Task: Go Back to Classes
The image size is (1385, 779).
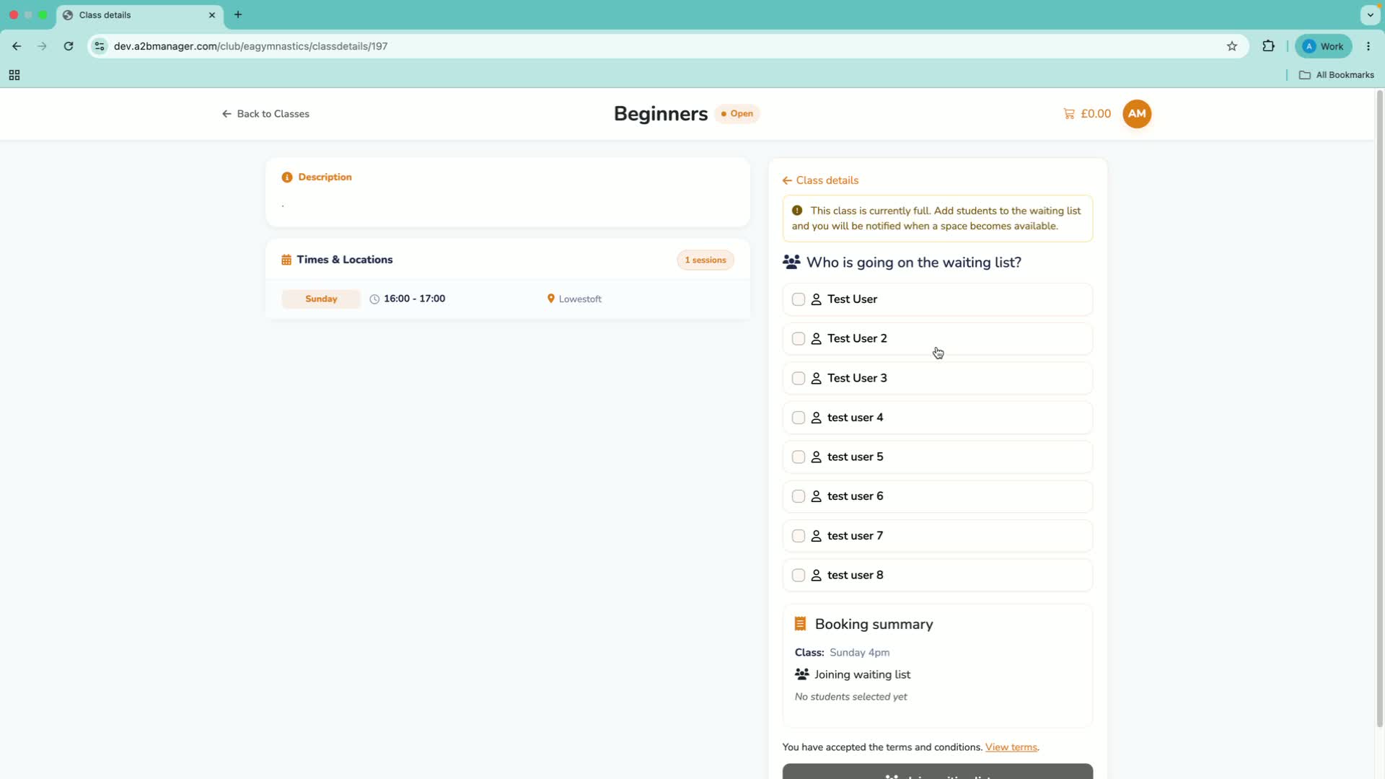Action: (265, 114)
